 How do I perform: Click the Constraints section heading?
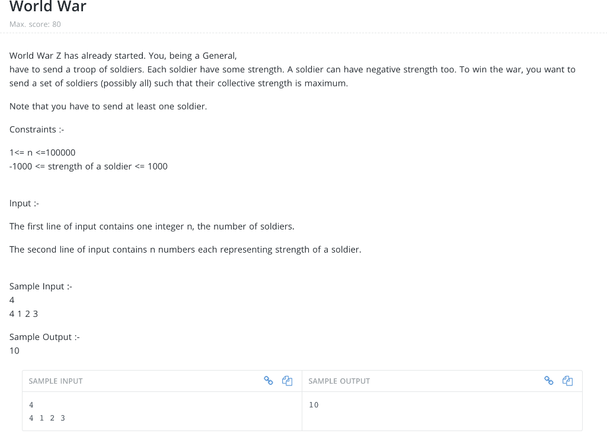click(36, 129)
